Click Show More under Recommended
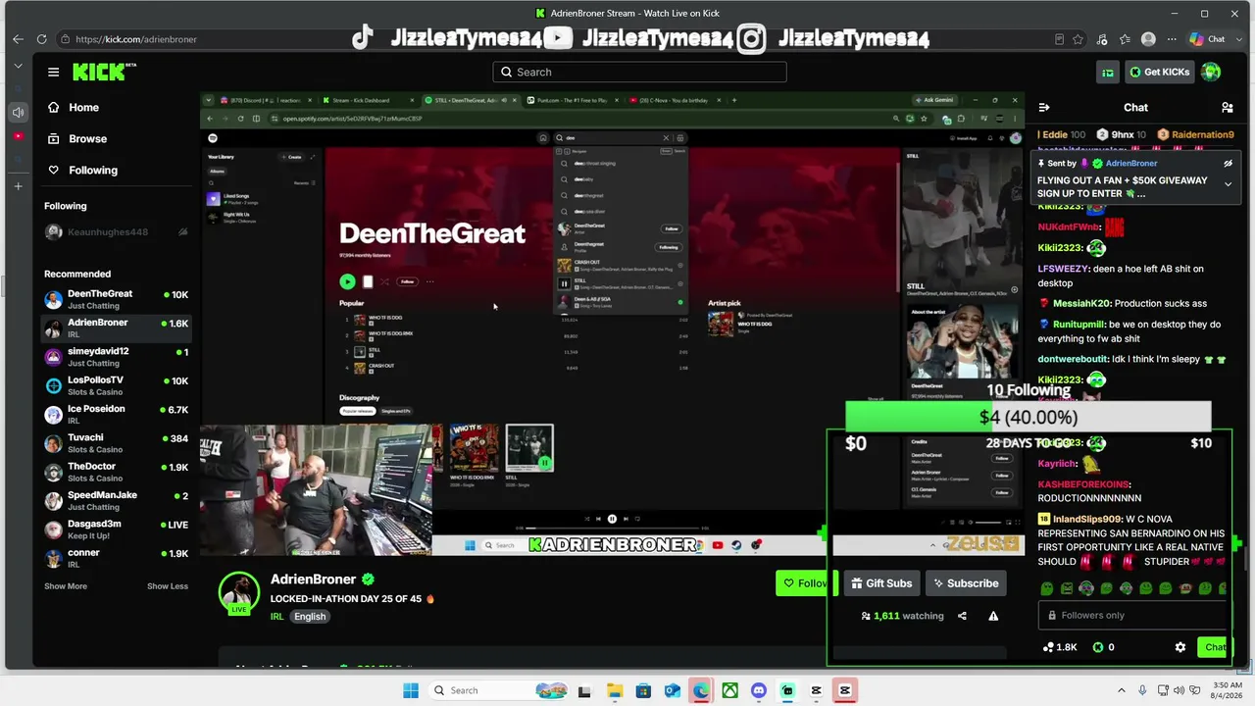The height and width of the screenshot is (706, 1255). pos(66,586)
